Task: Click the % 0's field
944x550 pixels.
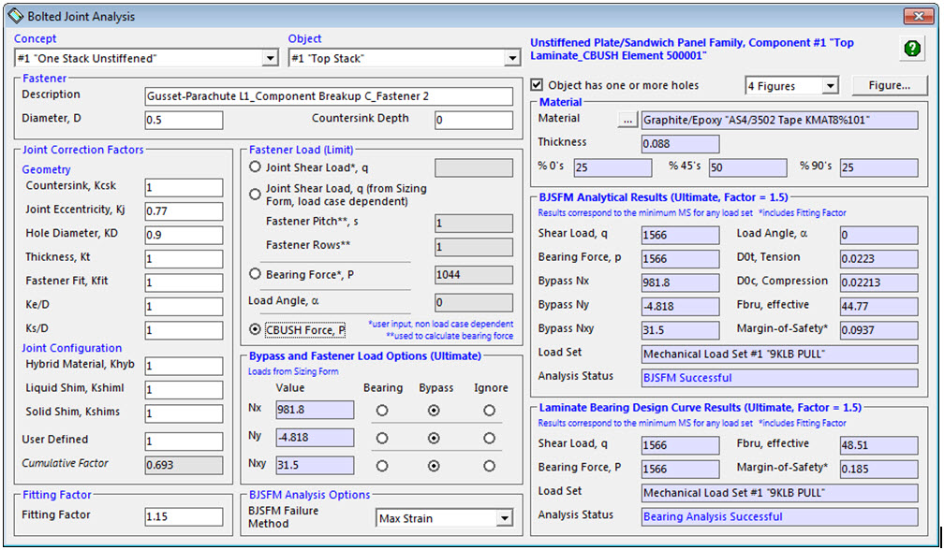Action: coord(612,167)
